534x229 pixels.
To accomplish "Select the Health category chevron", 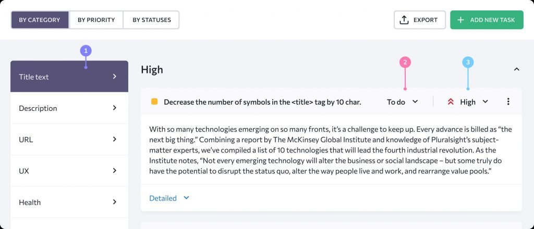I will pyautogui.click(x=115, y=202).
